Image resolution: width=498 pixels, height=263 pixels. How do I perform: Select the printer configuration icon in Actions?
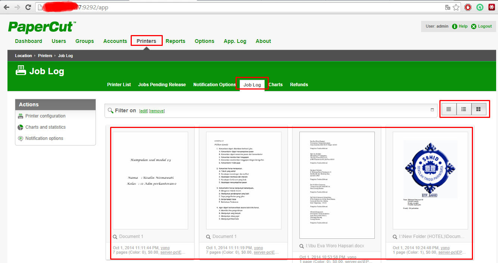[x=21, y=116]
